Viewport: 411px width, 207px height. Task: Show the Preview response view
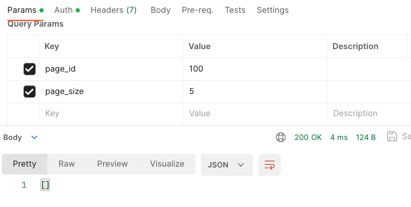tap(112, 164)
